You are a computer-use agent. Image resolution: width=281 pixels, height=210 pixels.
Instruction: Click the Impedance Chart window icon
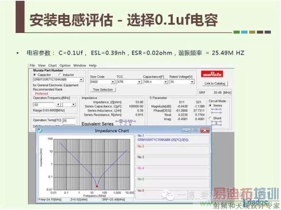(40, 130)
